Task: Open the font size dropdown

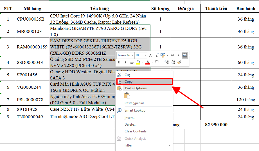Action: pos(145,55)
